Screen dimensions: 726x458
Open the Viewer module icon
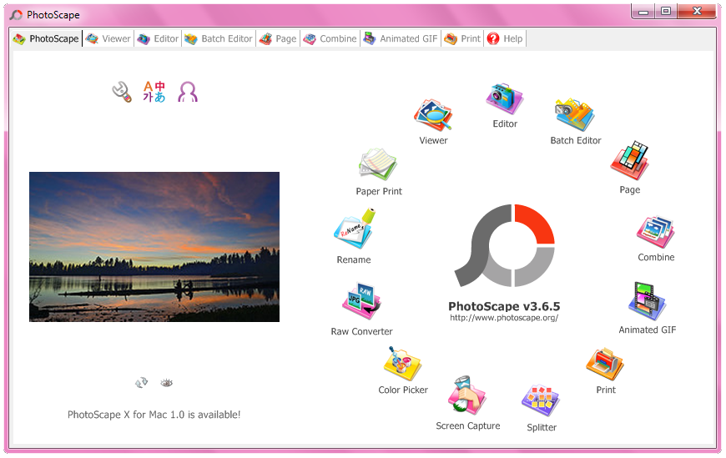click(x=432, y=114)
